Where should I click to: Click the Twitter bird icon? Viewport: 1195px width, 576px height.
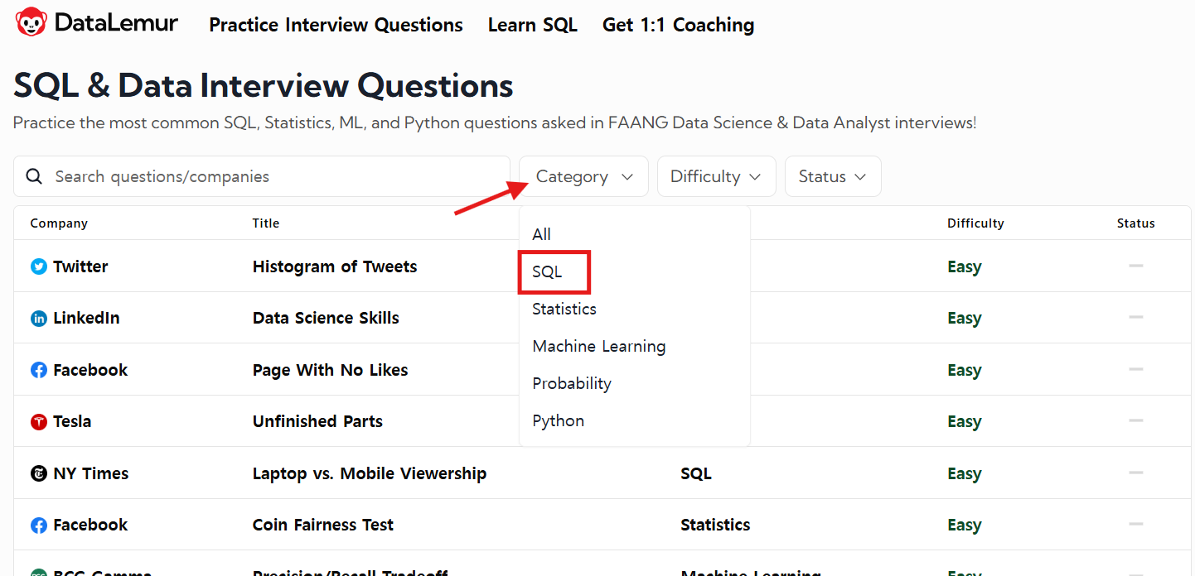[39, 266]
